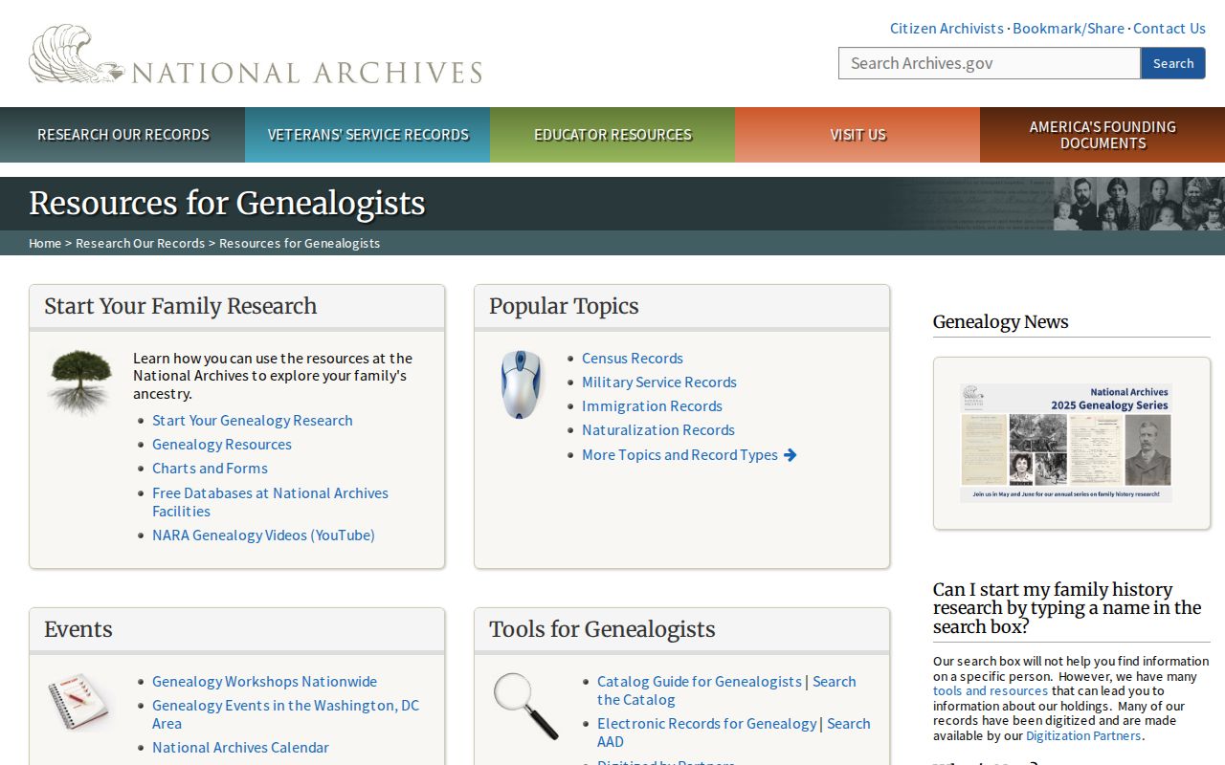Open Free Databases at National Archives Facilities
The width and height of the screenshot is (1225, 765).
270,502
